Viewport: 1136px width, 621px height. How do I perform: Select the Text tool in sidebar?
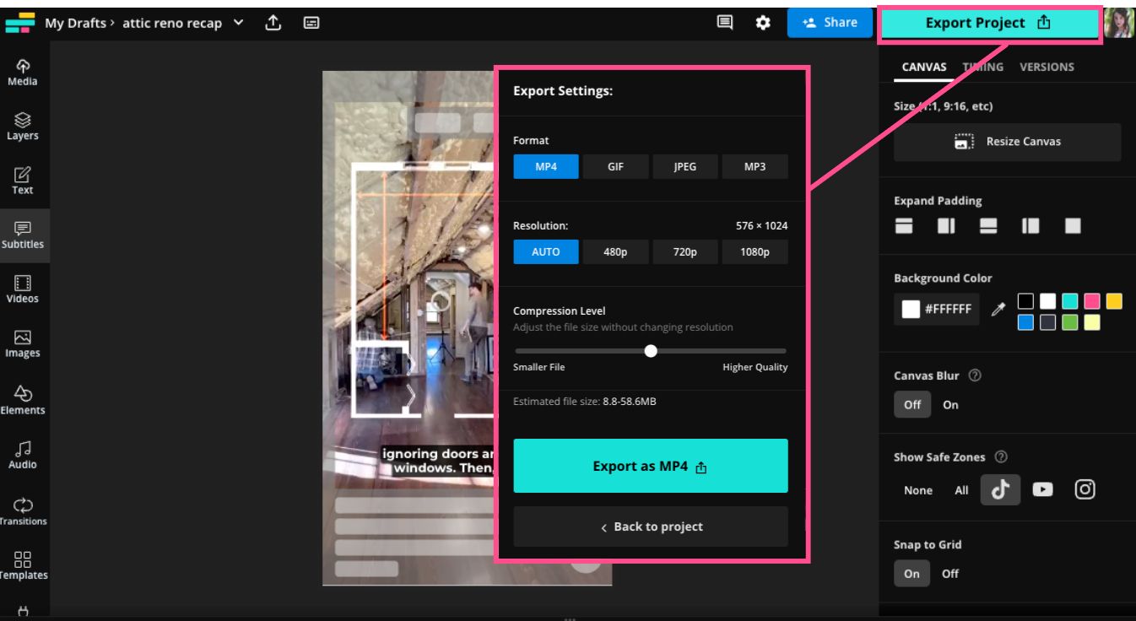coord(23,181)
